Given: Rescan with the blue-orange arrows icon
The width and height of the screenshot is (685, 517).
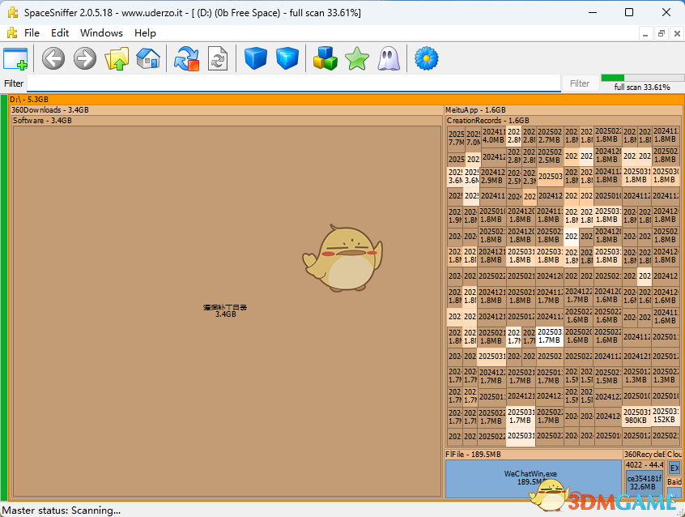Looking at the screenshot, I should pos(185,58).
